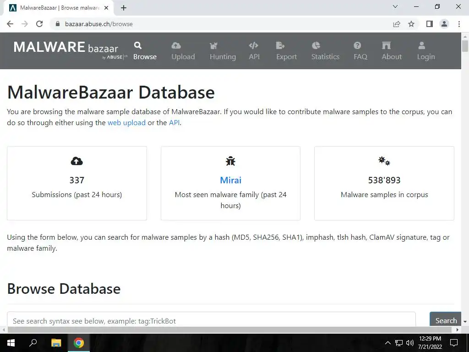This screenshot has height=352, width=469.
Task: Click the 337 submissions count
Action: [77, 180]
